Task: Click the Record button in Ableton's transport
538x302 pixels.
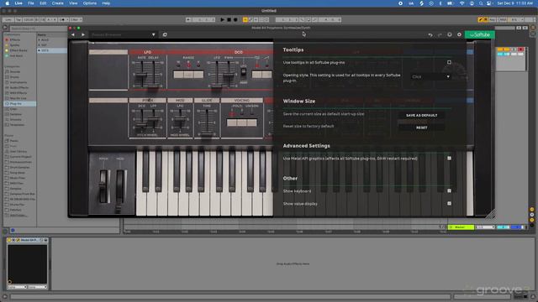Action: [235, 20]
